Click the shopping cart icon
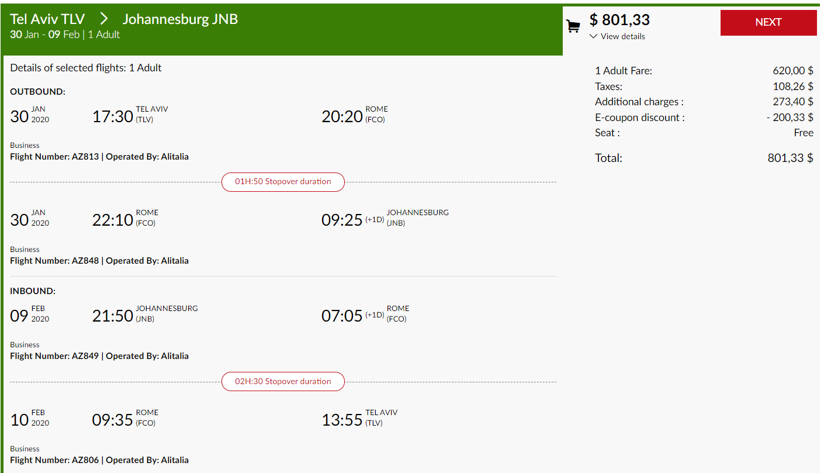This screenshot has height=473, width=824. click(573, 26)
